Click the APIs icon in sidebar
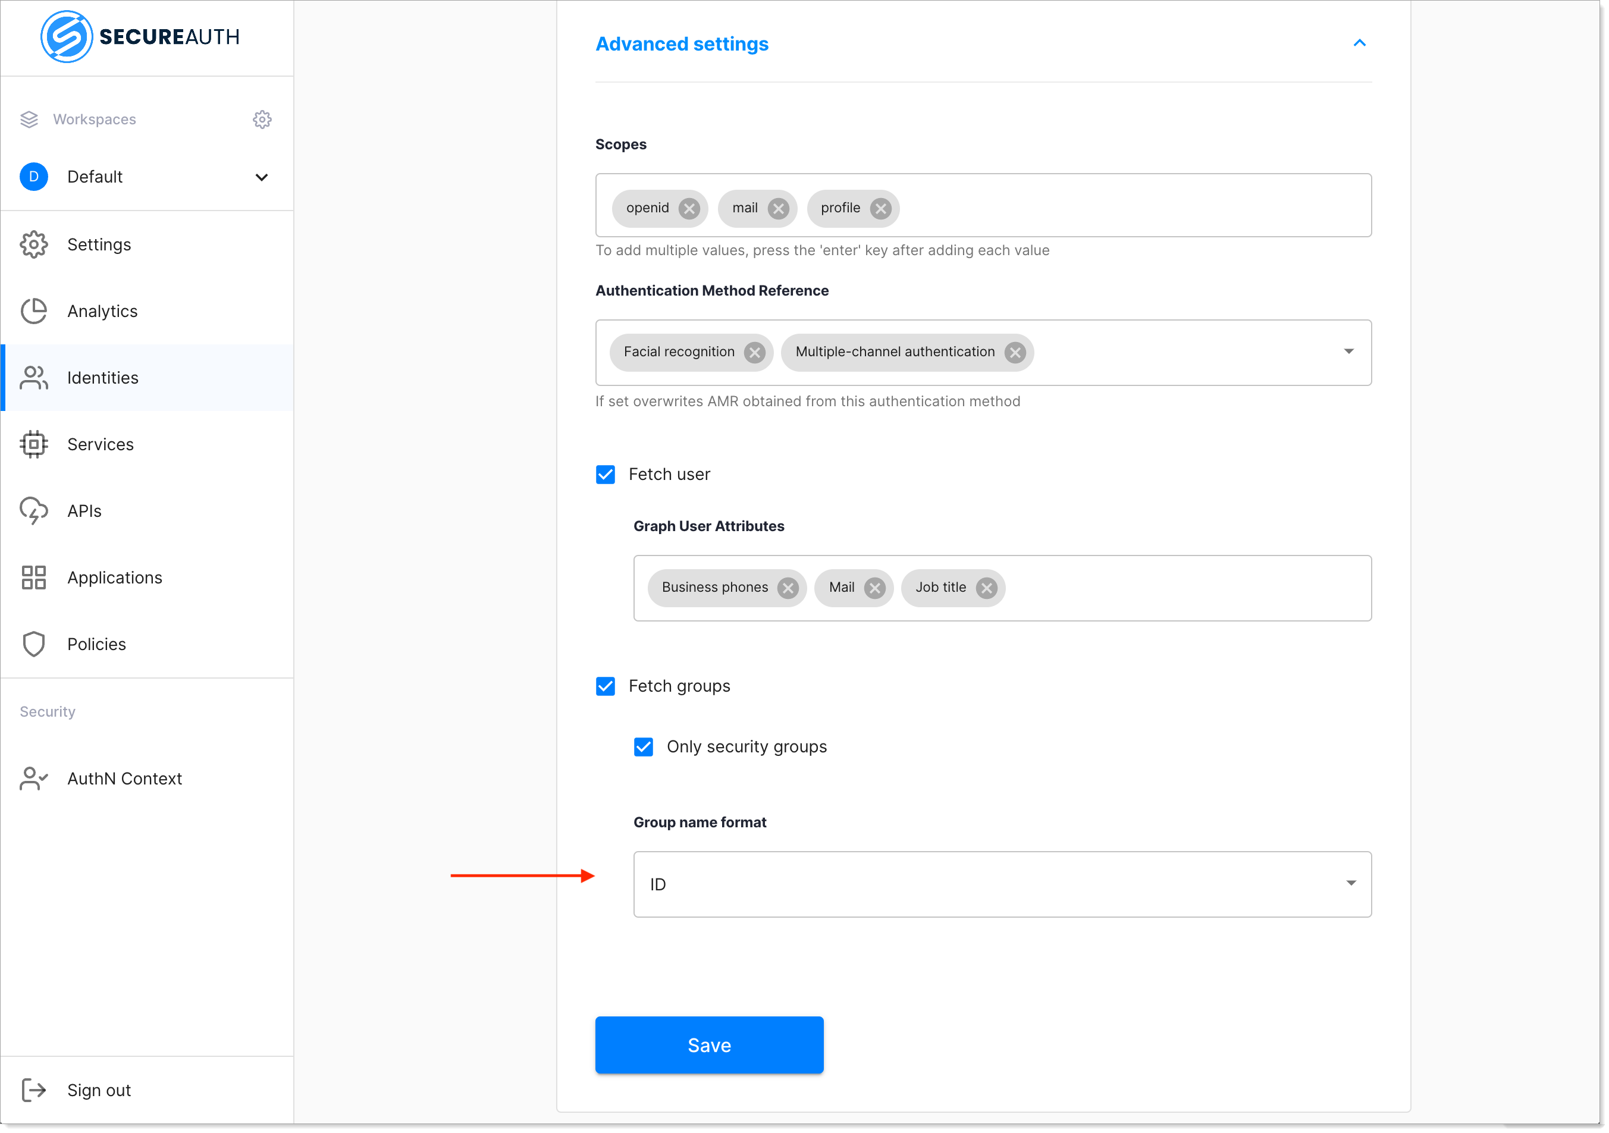1609x1133 pixels. click(x=34, y=510)
